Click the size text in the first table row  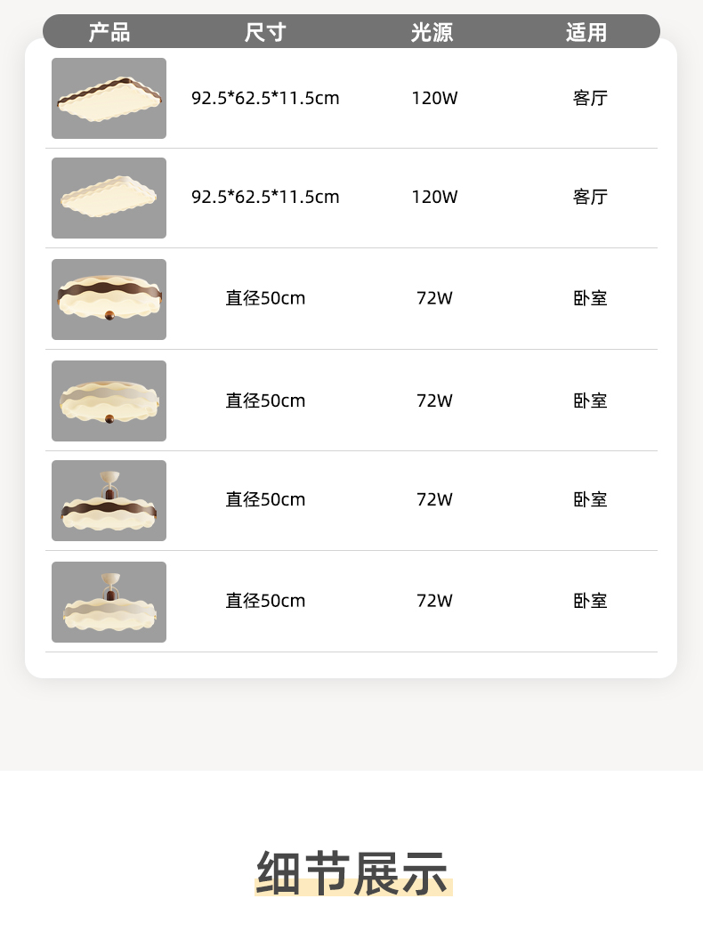click(265, 98)
